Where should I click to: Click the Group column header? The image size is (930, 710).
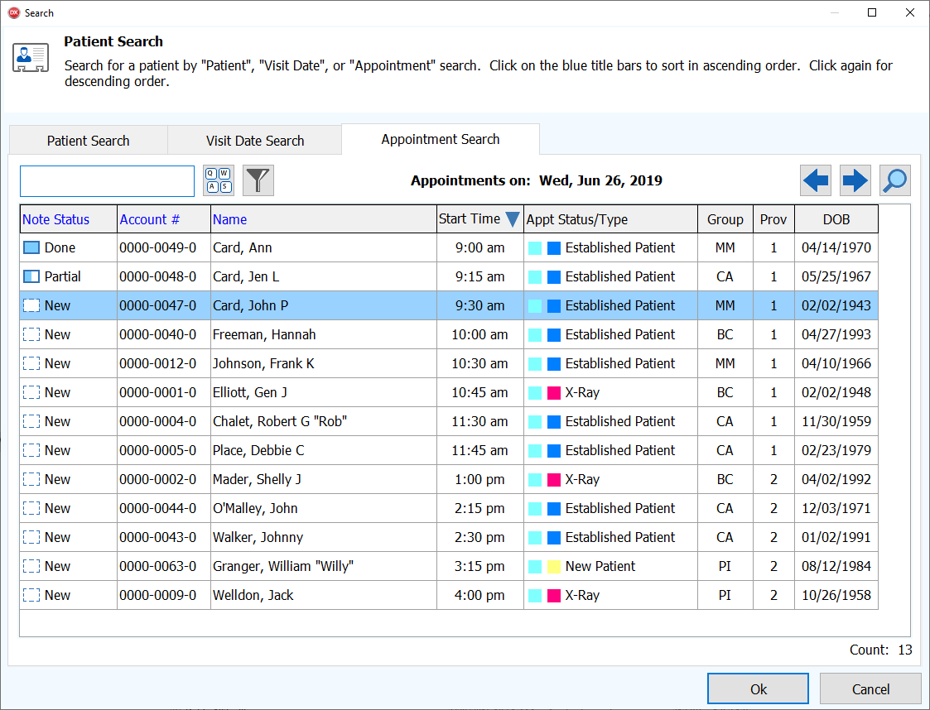pos(725,219)
